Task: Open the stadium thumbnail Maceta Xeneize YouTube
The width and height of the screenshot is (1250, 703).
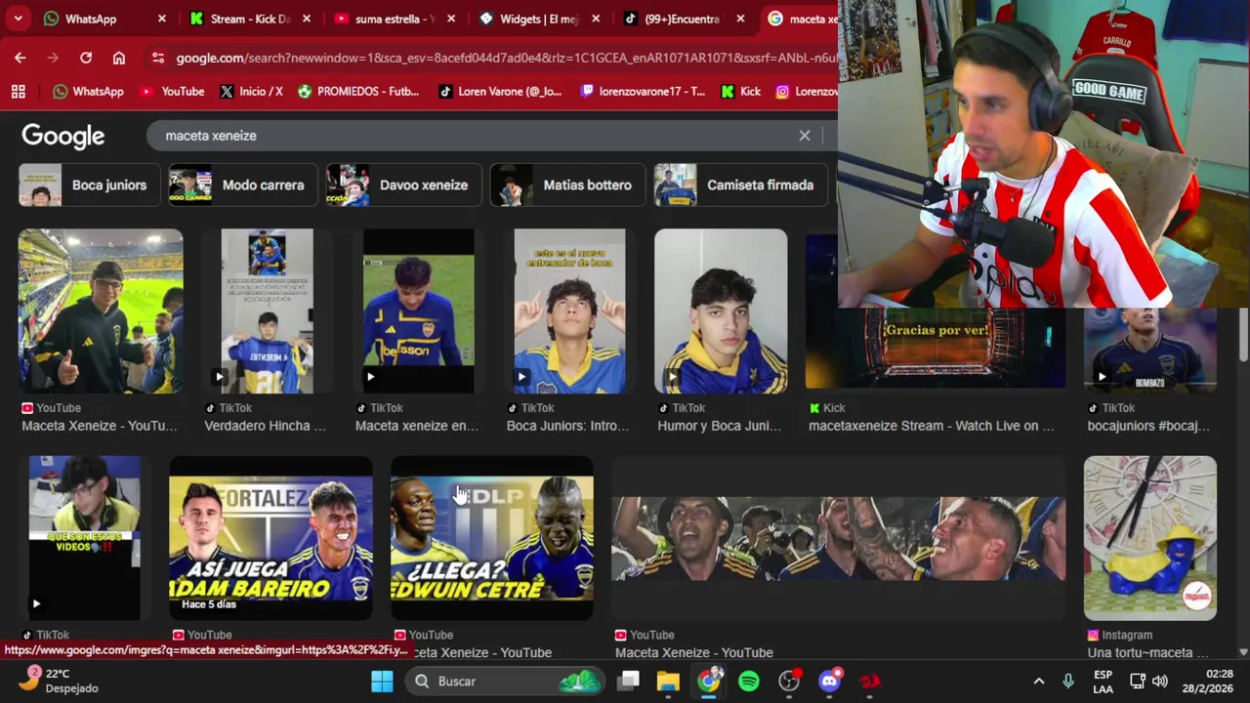Action: pos(101,310)
